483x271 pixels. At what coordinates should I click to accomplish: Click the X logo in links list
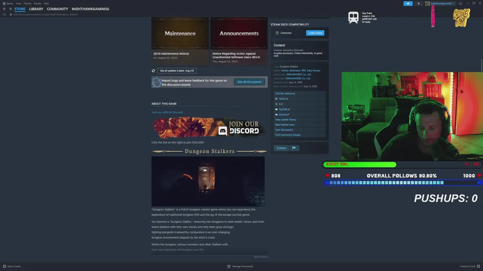coord(276,104)
